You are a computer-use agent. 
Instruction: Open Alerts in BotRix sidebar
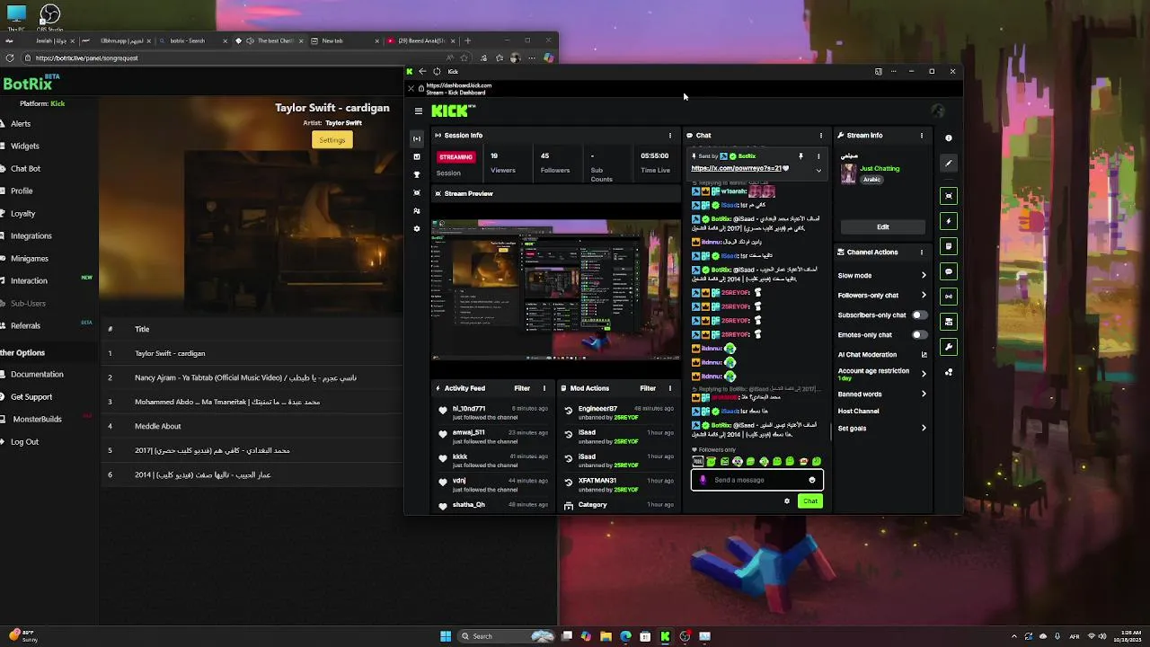pyautogui.click(x=21, y=124)
